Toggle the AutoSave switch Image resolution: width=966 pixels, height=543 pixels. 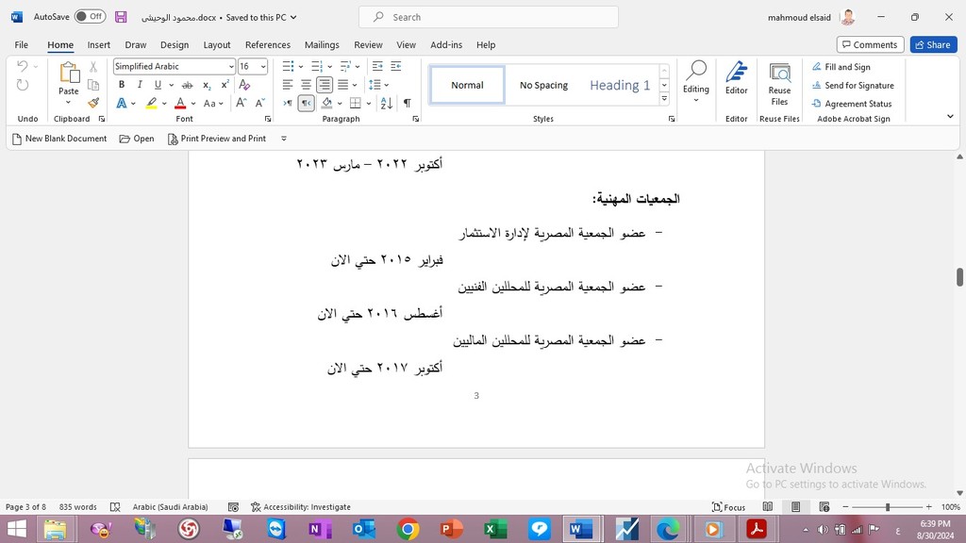90,17
